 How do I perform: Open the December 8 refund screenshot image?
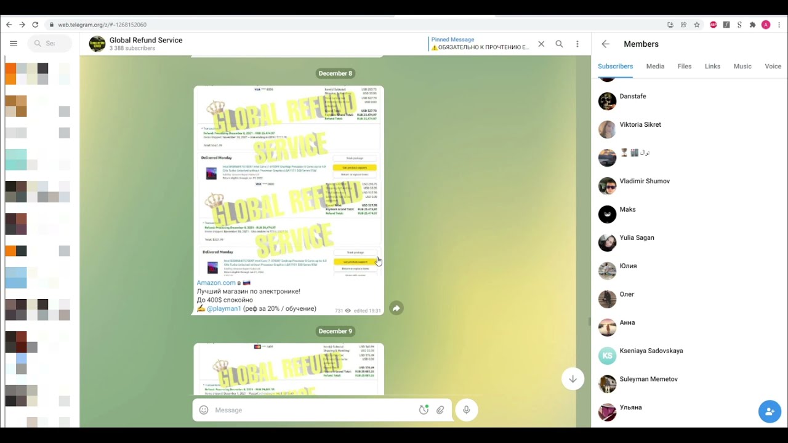289,180
